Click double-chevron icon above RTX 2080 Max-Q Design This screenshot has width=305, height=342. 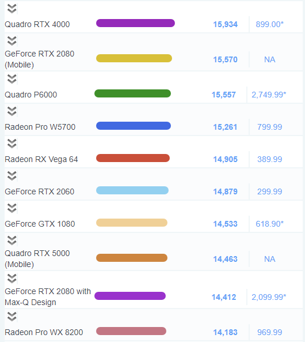12,279
